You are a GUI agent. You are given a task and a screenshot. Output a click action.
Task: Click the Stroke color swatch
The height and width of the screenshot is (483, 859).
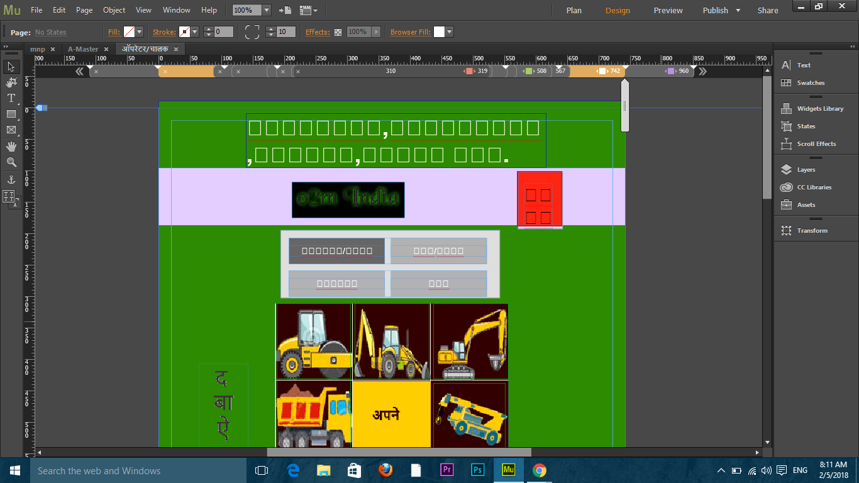click(x=184, y=31)
